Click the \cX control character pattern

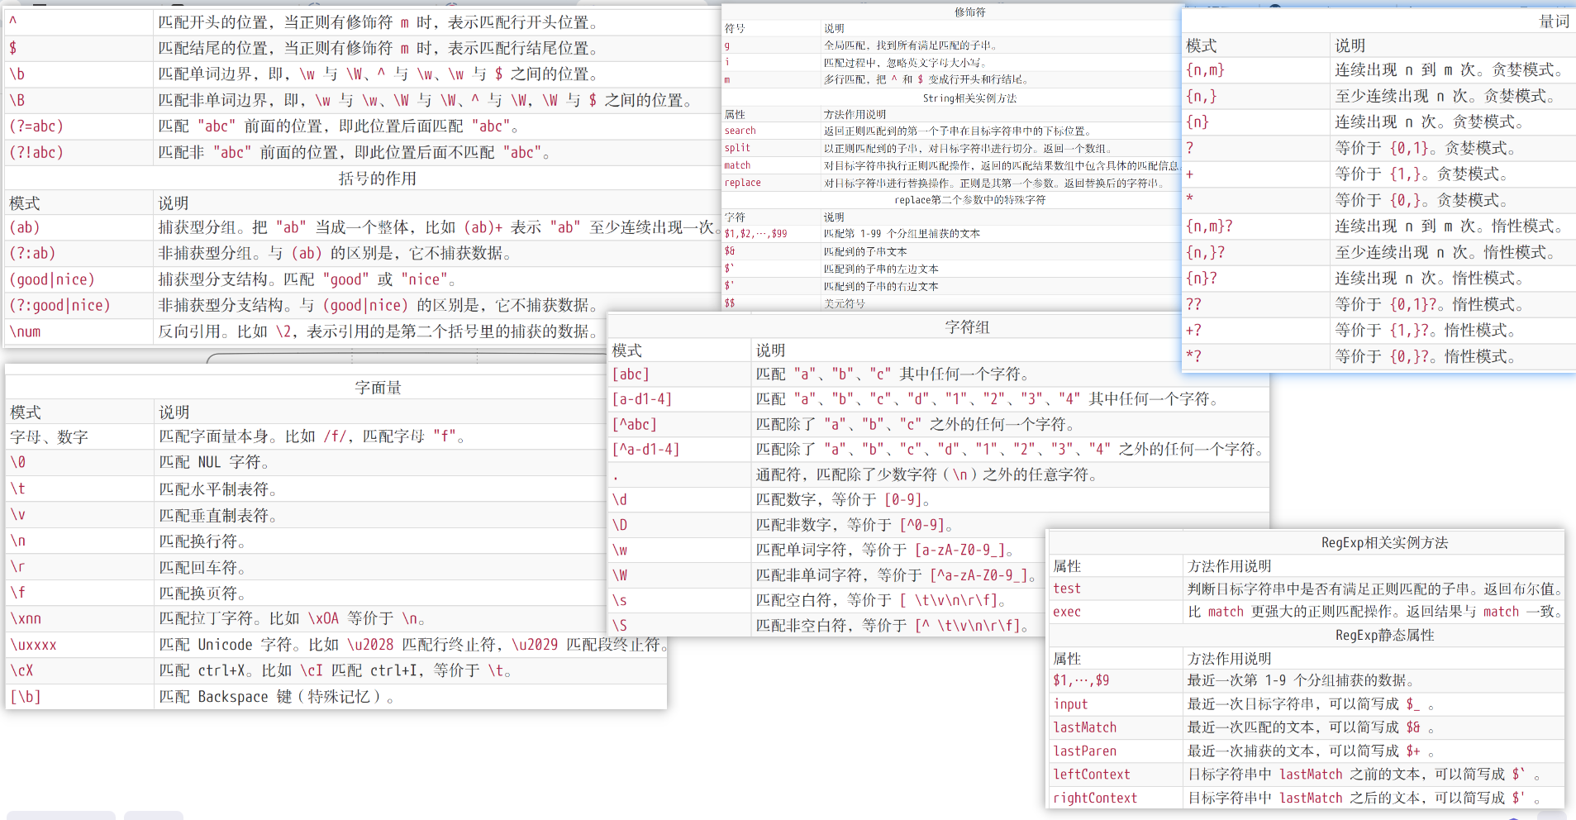click(x=21, y=670)
